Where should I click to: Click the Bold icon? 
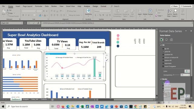(x=23, y=15)
